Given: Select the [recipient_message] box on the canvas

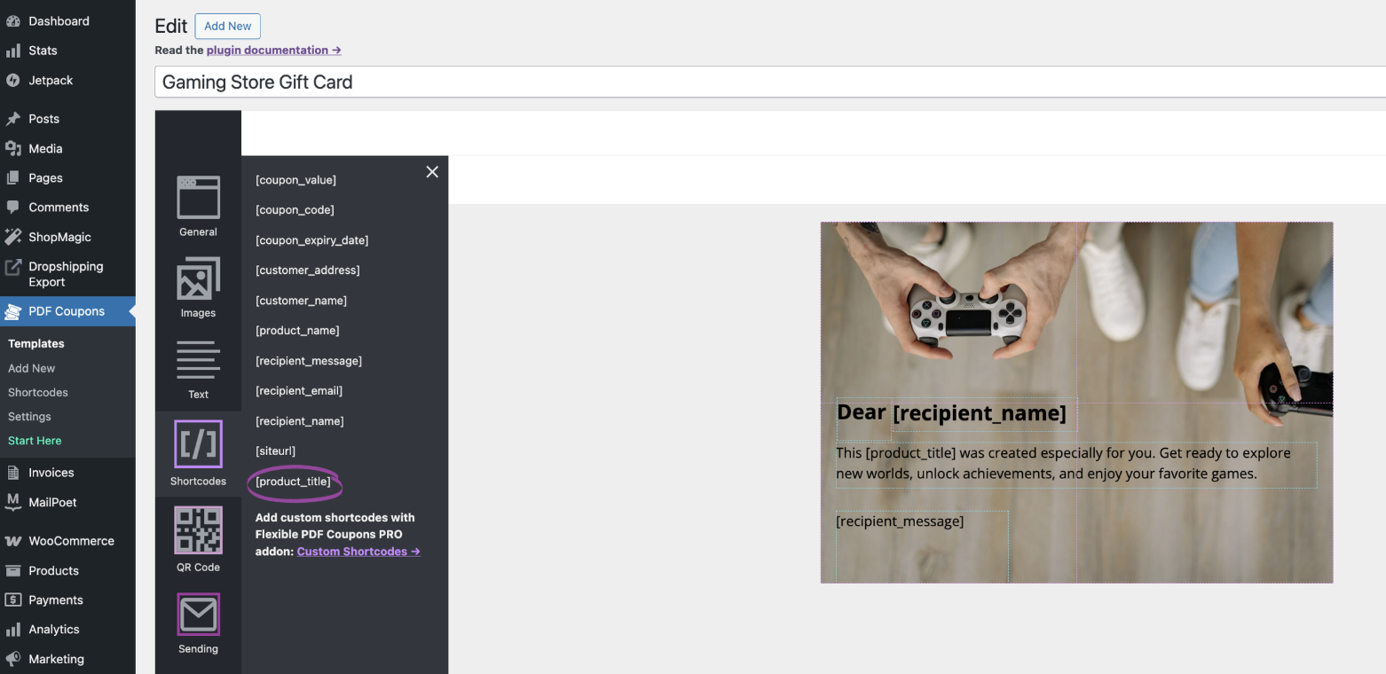Looking at the screenshot, I should (x=921, y=543).
